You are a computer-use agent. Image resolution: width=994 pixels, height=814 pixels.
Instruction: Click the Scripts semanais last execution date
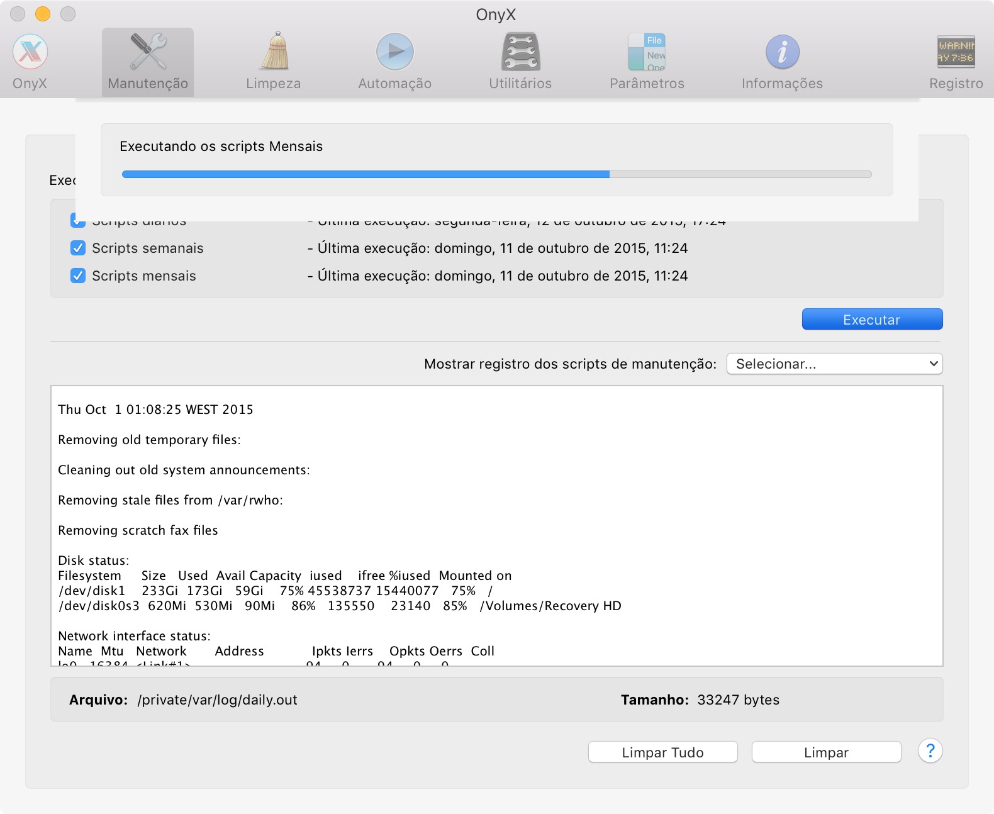coord(498,248)
